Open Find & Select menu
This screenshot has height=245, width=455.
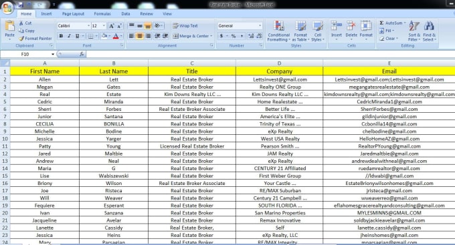[x=429, y=31]
